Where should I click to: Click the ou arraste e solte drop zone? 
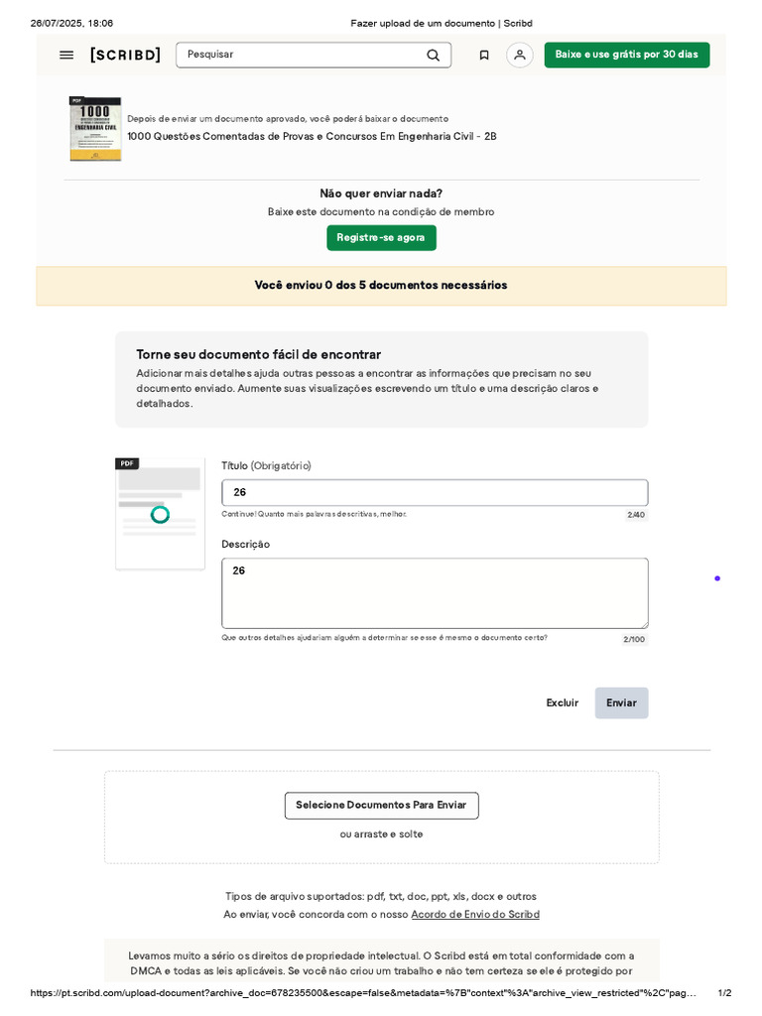381,834
